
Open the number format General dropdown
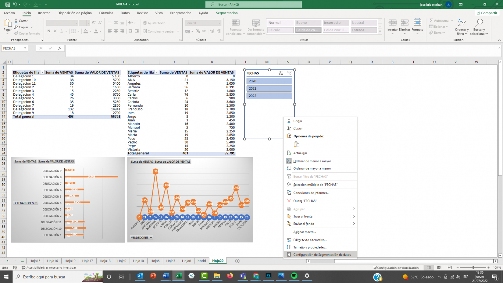click(x=219, y=23)
